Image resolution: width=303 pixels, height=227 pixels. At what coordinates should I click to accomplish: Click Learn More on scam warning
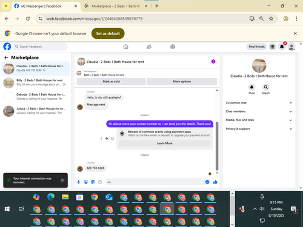pos(165,143)
